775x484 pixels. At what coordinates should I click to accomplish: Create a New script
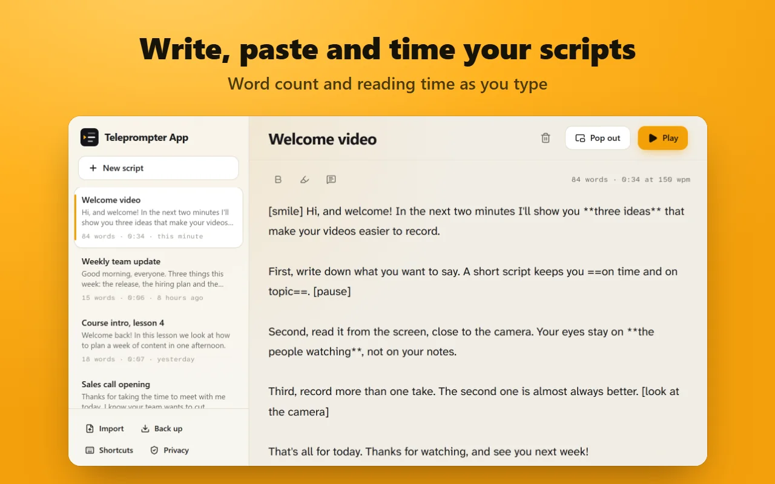tap(159, 168)
